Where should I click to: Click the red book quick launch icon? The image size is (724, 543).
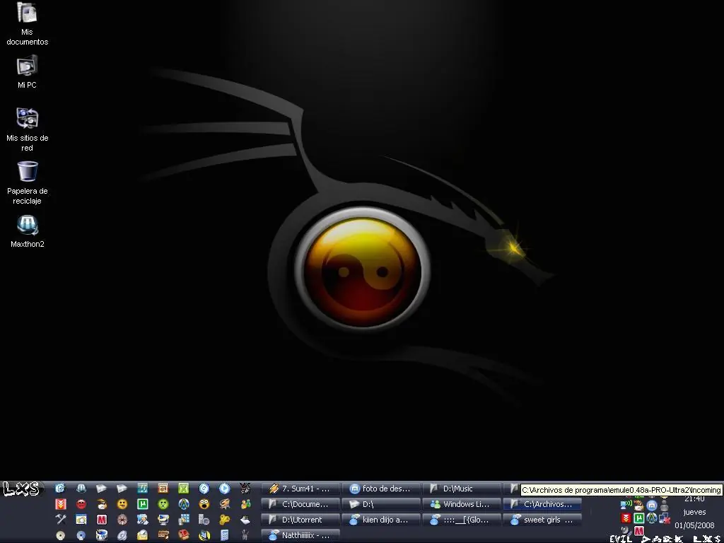tap(184, 535)
